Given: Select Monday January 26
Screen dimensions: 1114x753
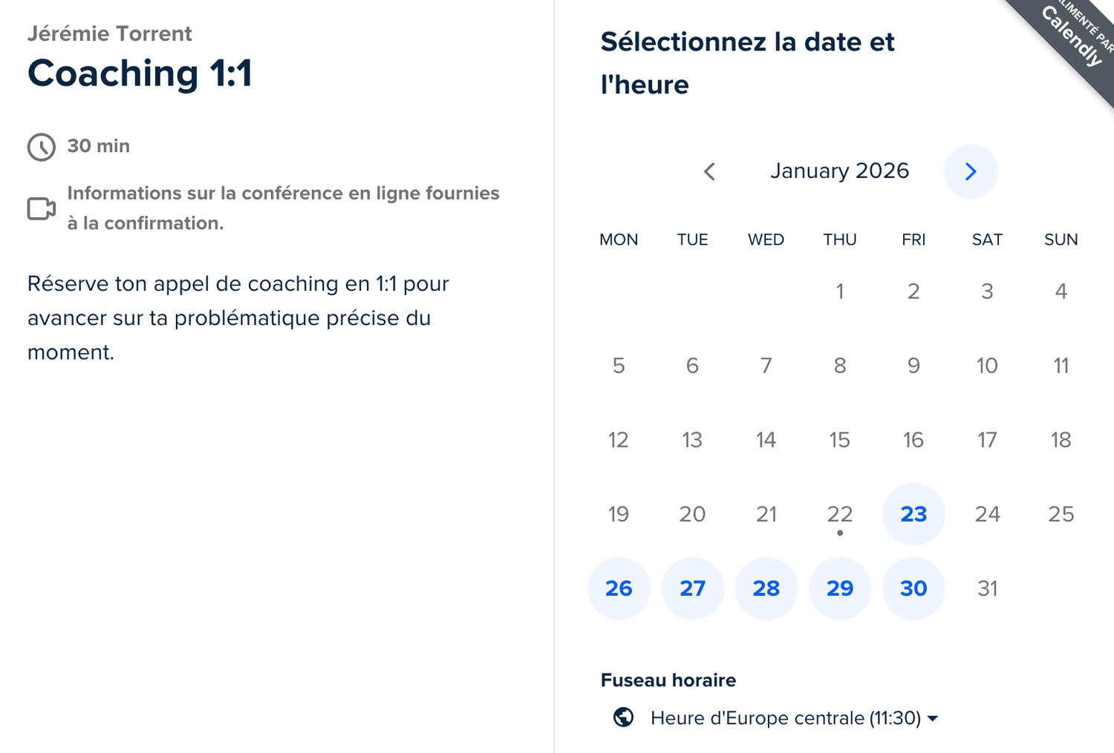Looking at the screenshot, I should click(x=619, y=588).
